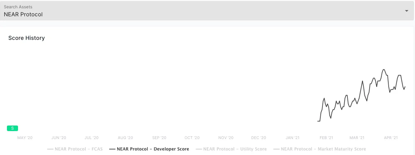Screen dimensions: 415x155
Task: Toggle NEAR Protocol - Developer Score series
Action: point(149,149)
